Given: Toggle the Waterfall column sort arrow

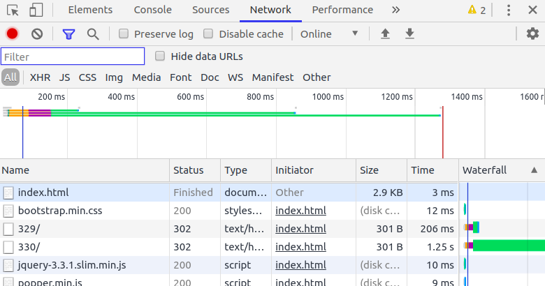Looking at the screenshot, I should pos(535,170).
